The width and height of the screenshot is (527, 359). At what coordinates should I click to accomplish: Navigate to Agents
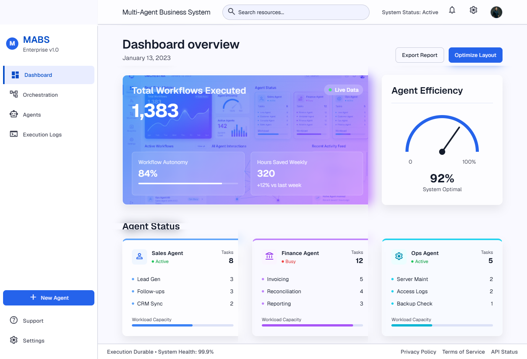coord(49,115)
